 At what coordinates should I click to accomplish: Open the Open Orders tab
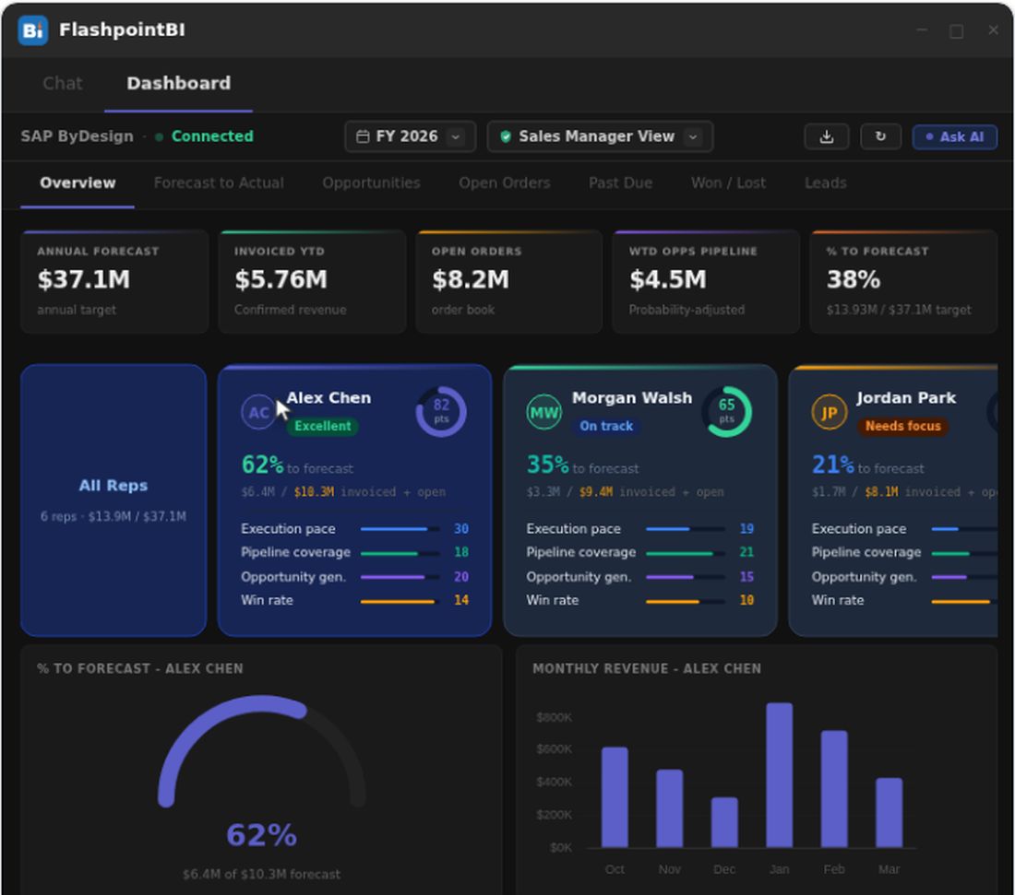pyautogui.click(x=504, y=183)
